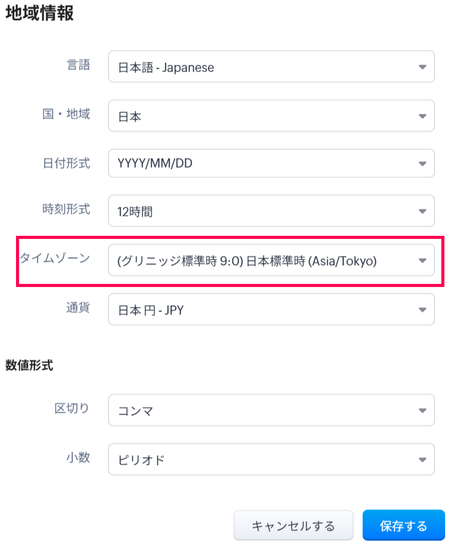Open the YYYY/MM/DD date format selector
This screenshot has height=548, width=452.
point(264,164)
